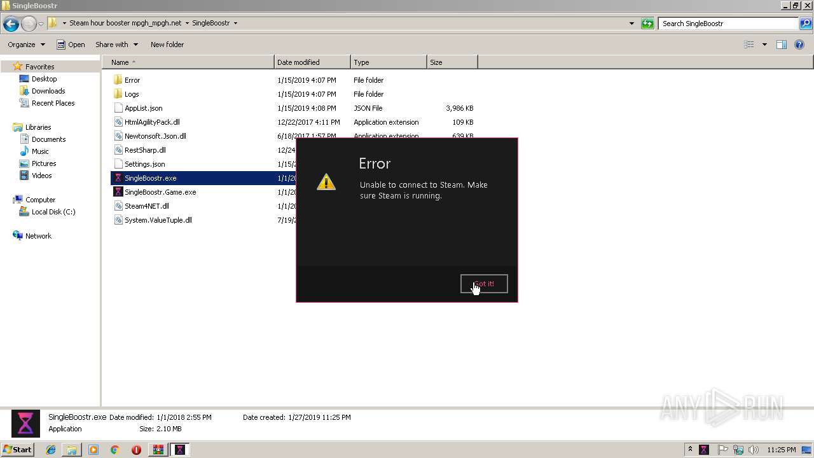814x458 pixels.
Task: Open Recent Places in Favorites
Action: [x=53, y=103]
